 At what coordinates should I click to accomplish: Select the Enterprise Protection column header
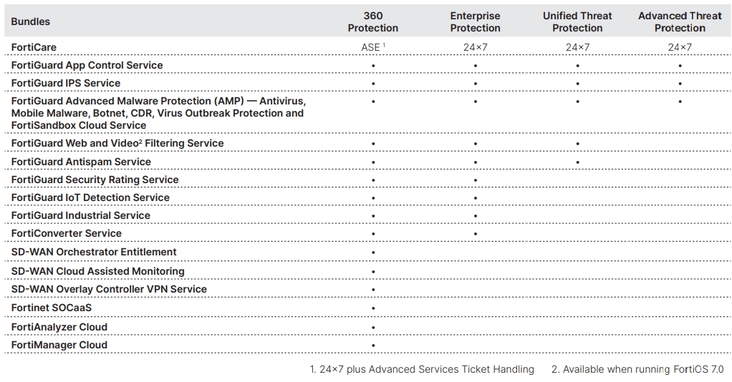point(475,22)
